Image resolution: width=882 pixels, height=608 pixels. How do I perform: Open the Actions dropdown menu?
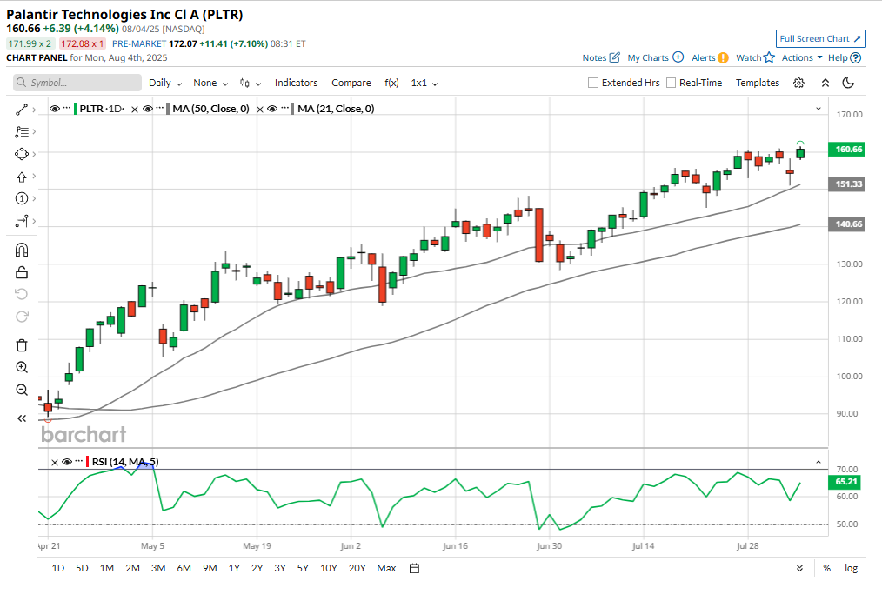[802, 57]
